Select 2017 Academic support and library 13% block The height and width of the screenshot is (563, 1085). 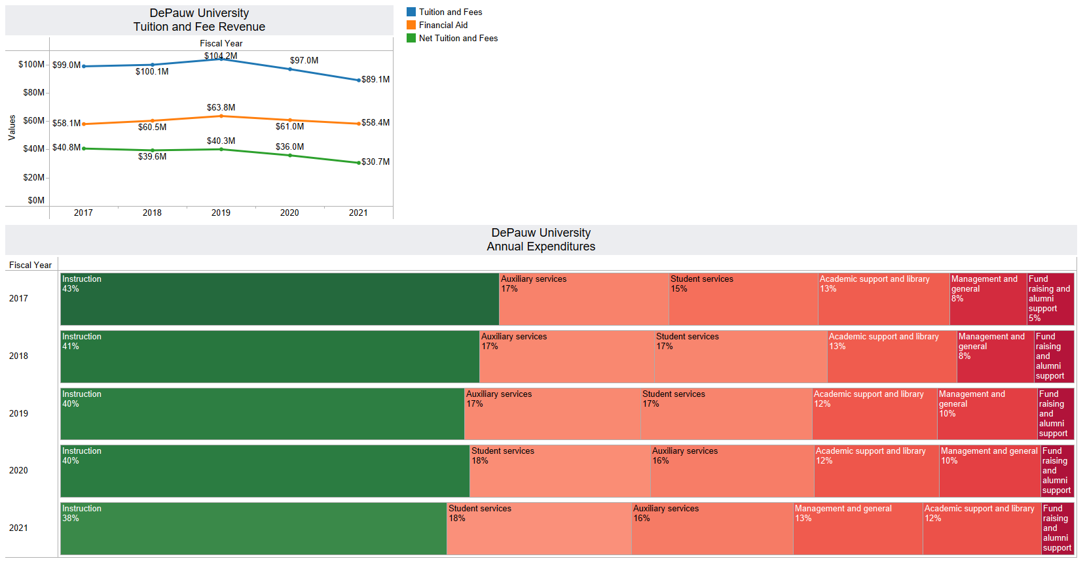(884, 299)
